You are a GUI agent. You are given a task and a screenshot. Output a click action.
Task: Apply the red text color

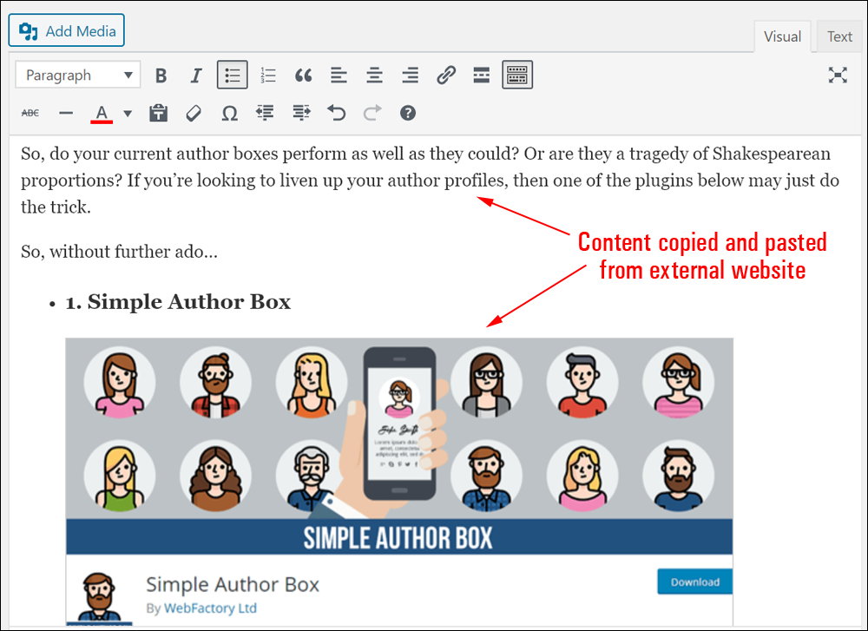(x=102, y=114)
